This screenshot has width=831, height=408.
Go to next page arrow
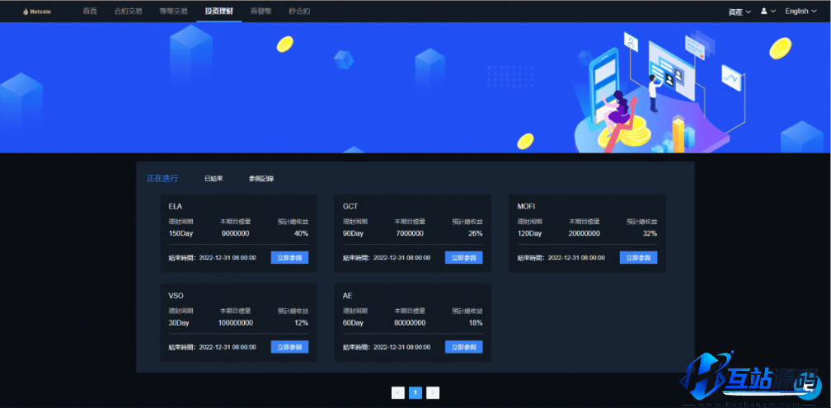tap(433, 392)
